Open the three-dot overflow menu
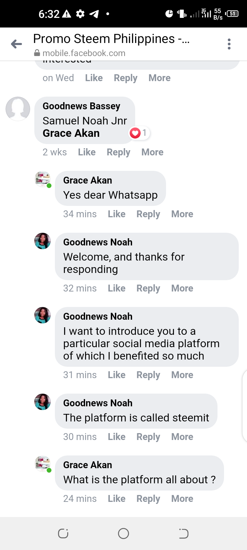Viewport: 247px width, 550px height. click(229, 44)
